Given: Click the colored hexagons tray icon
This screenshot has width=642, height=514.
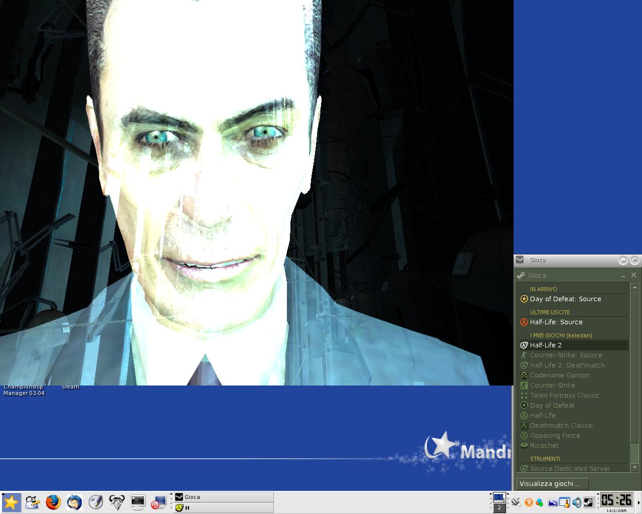Looking at the screenshot, I should click(x=540, y=502).
